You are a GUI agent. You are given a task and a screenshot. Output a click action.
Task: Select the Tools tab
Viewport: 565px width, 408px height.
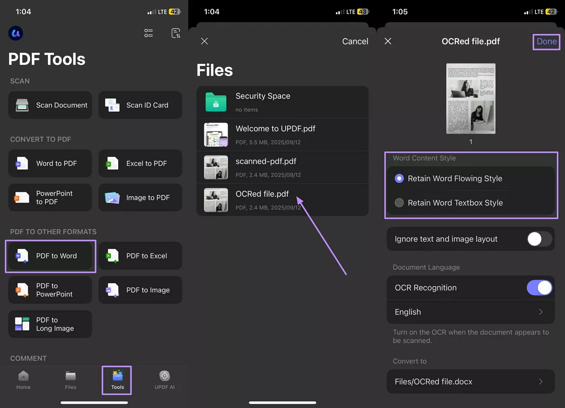[x=117, y=380]
